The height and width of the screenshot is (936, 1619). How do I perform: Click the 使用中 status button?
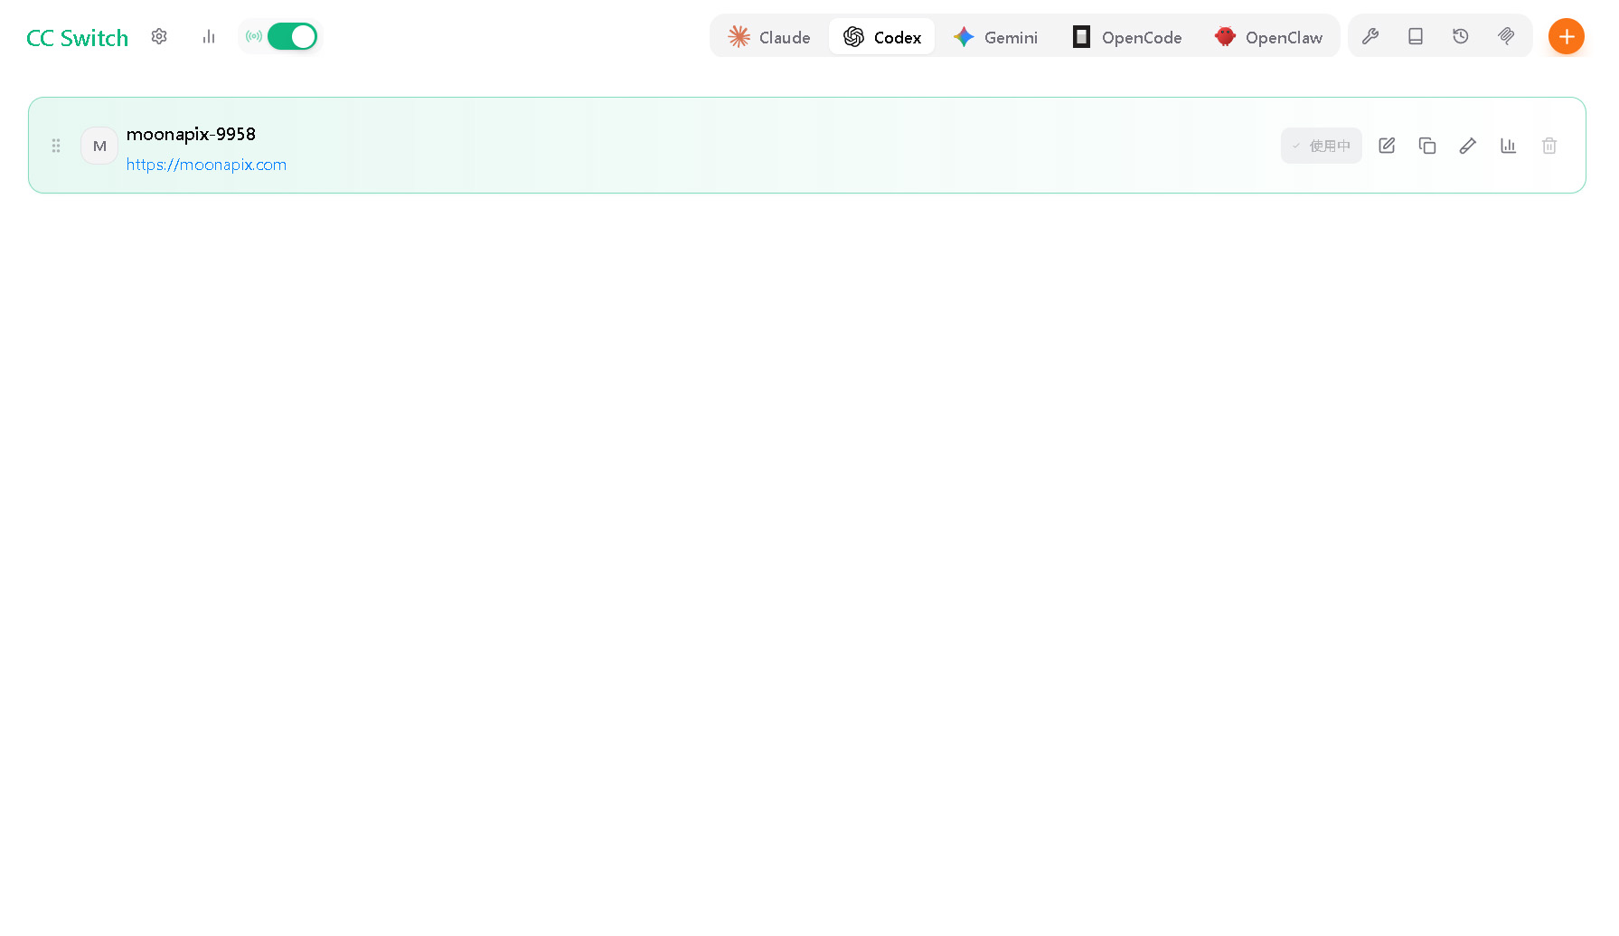[1321, 146]
